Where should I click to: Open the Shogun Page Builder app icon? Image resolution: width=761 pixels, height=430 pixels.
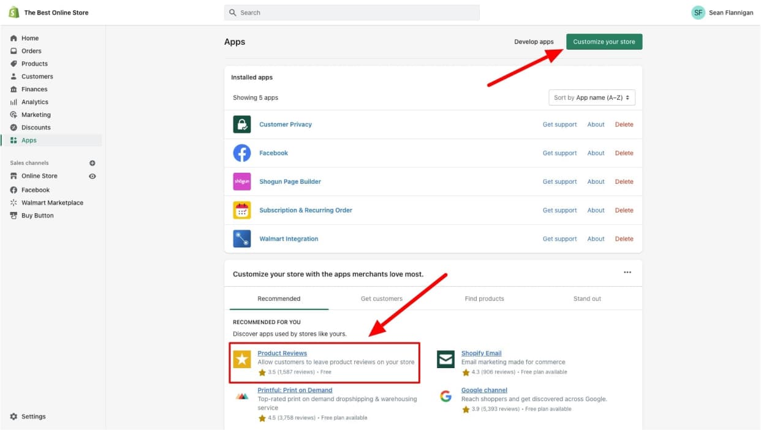tap(242, 182)
